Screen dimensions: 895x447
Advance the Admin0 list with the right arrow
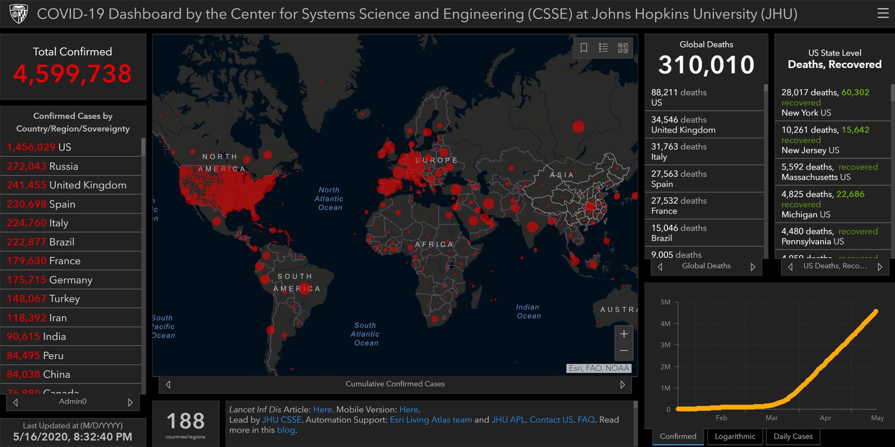tap(130, 402)
